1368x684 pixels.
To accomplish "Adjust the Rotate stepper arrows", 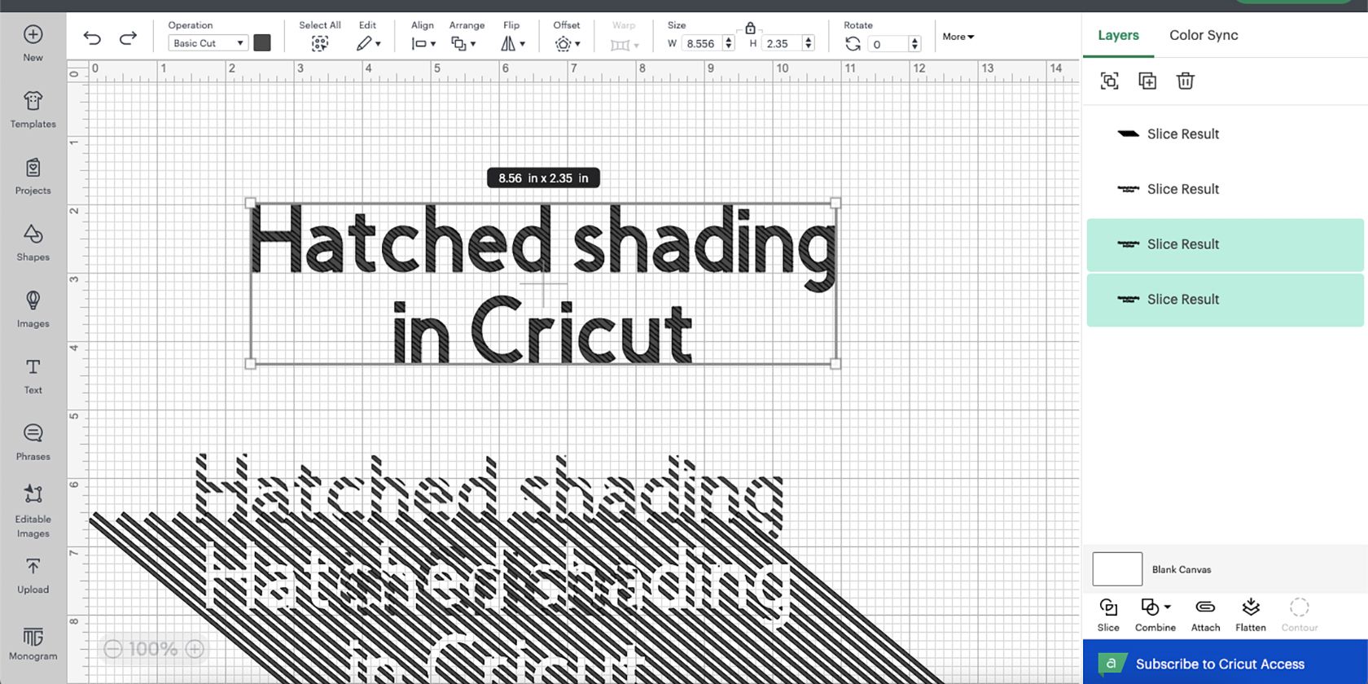I will (915, 44).
